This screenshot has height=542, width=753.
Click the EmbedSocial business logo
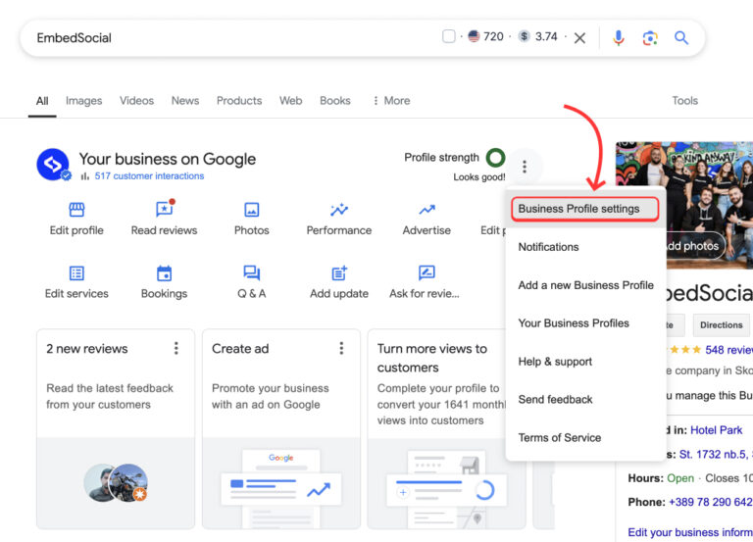53,165
